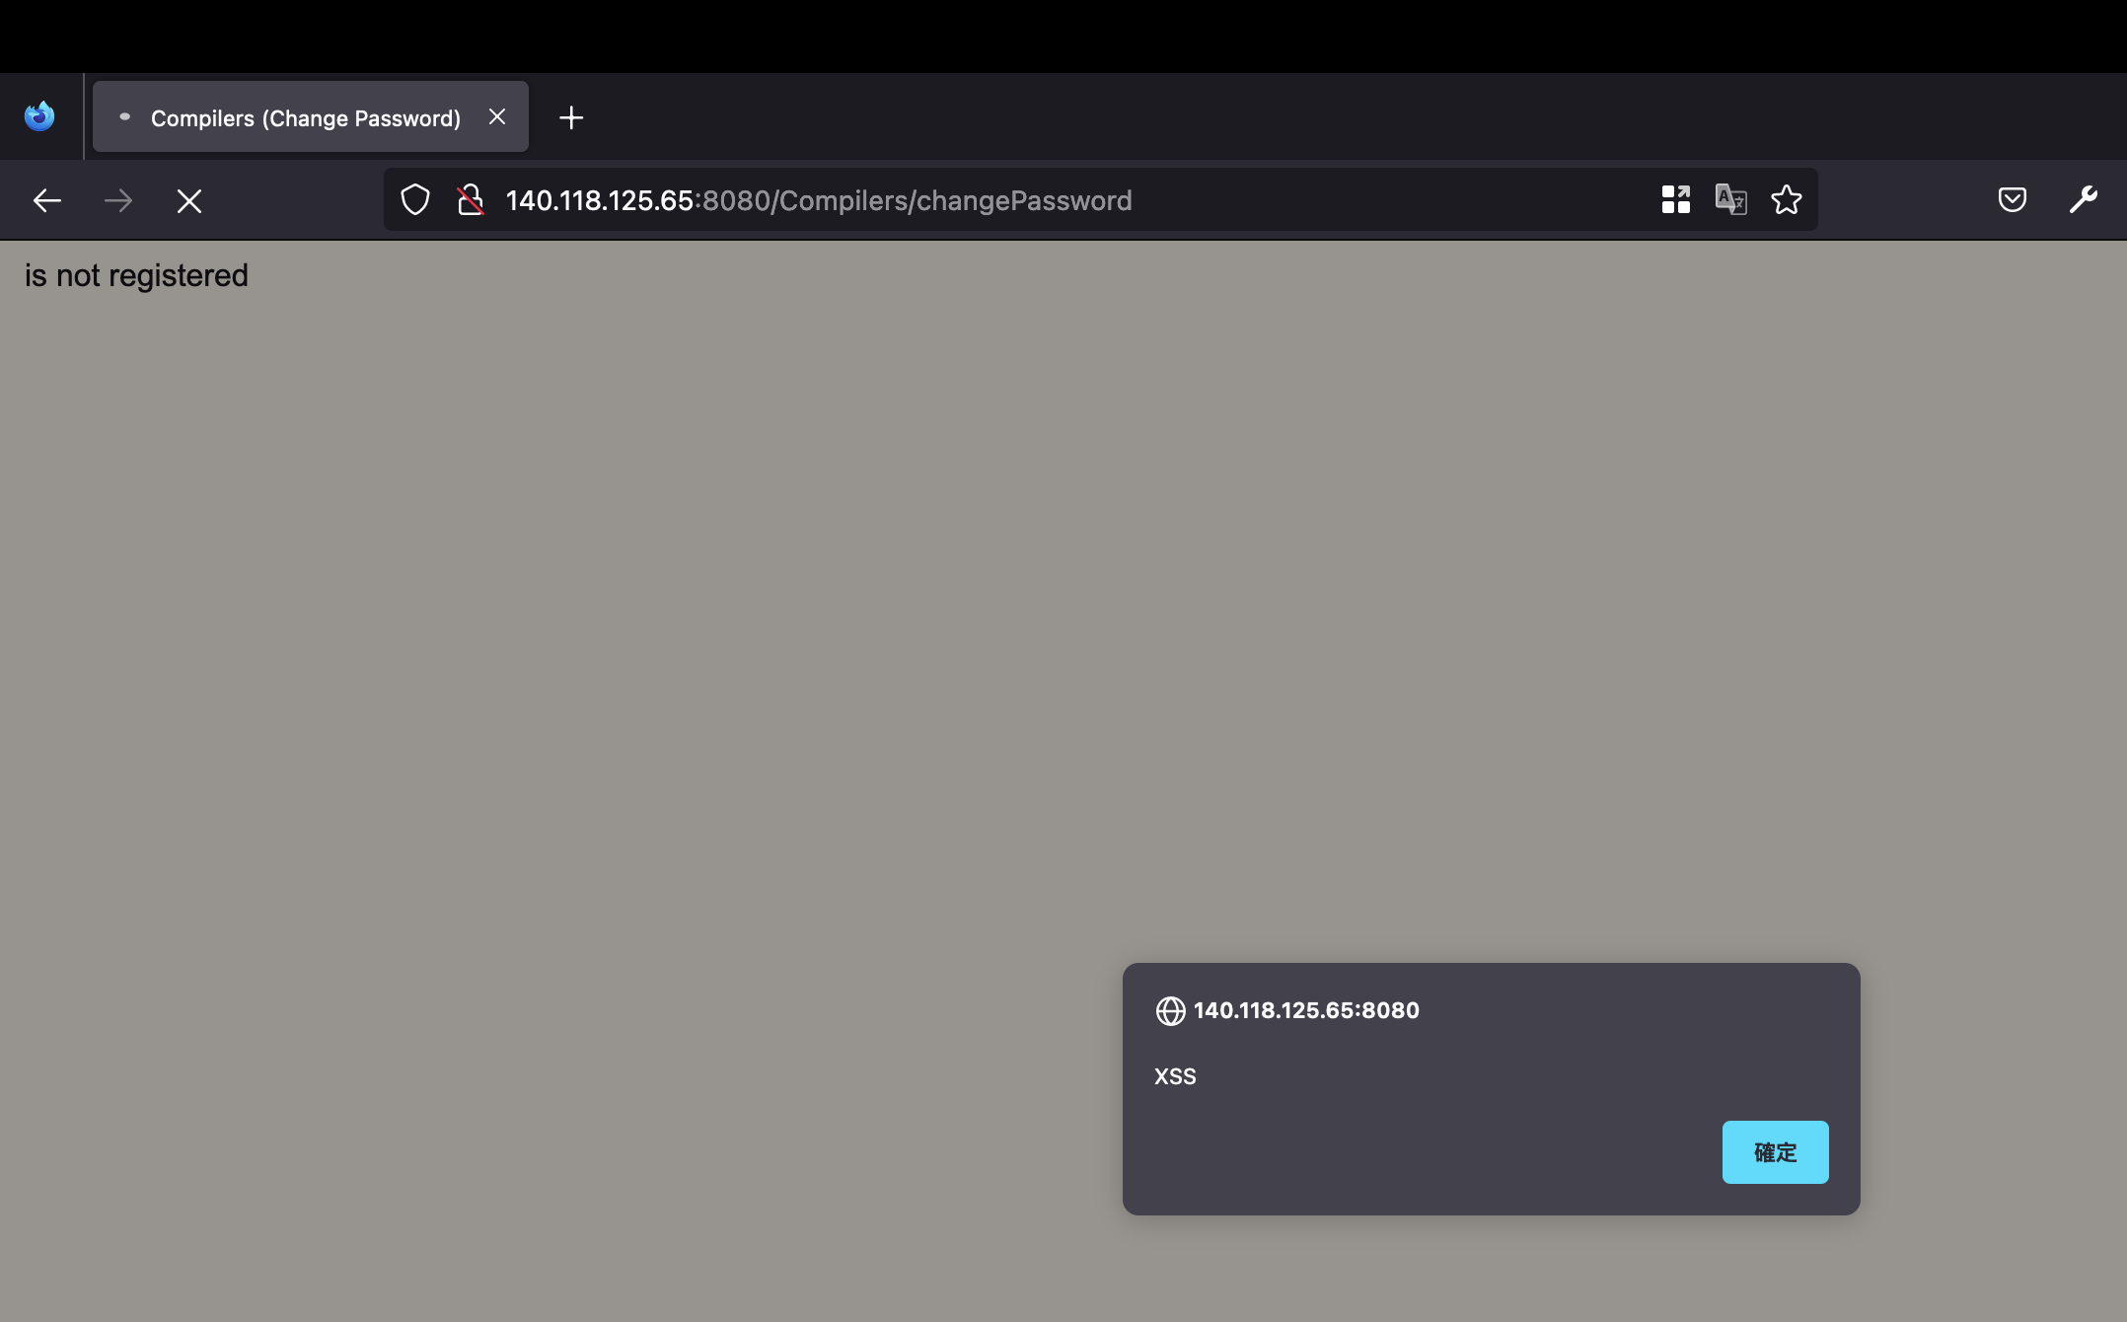Image resolution: width=2127 pixels, height=1322 pixels.
Task: Stop loading the page
Action: tap(189, 200)
